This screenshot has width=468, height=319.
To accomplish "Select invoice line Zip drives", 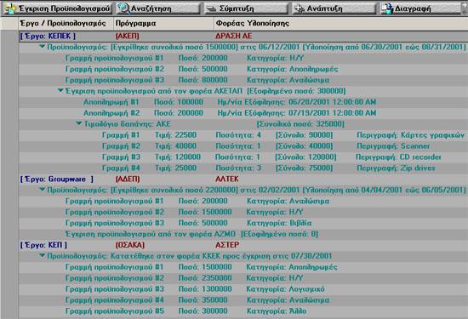I will point(243,168).
